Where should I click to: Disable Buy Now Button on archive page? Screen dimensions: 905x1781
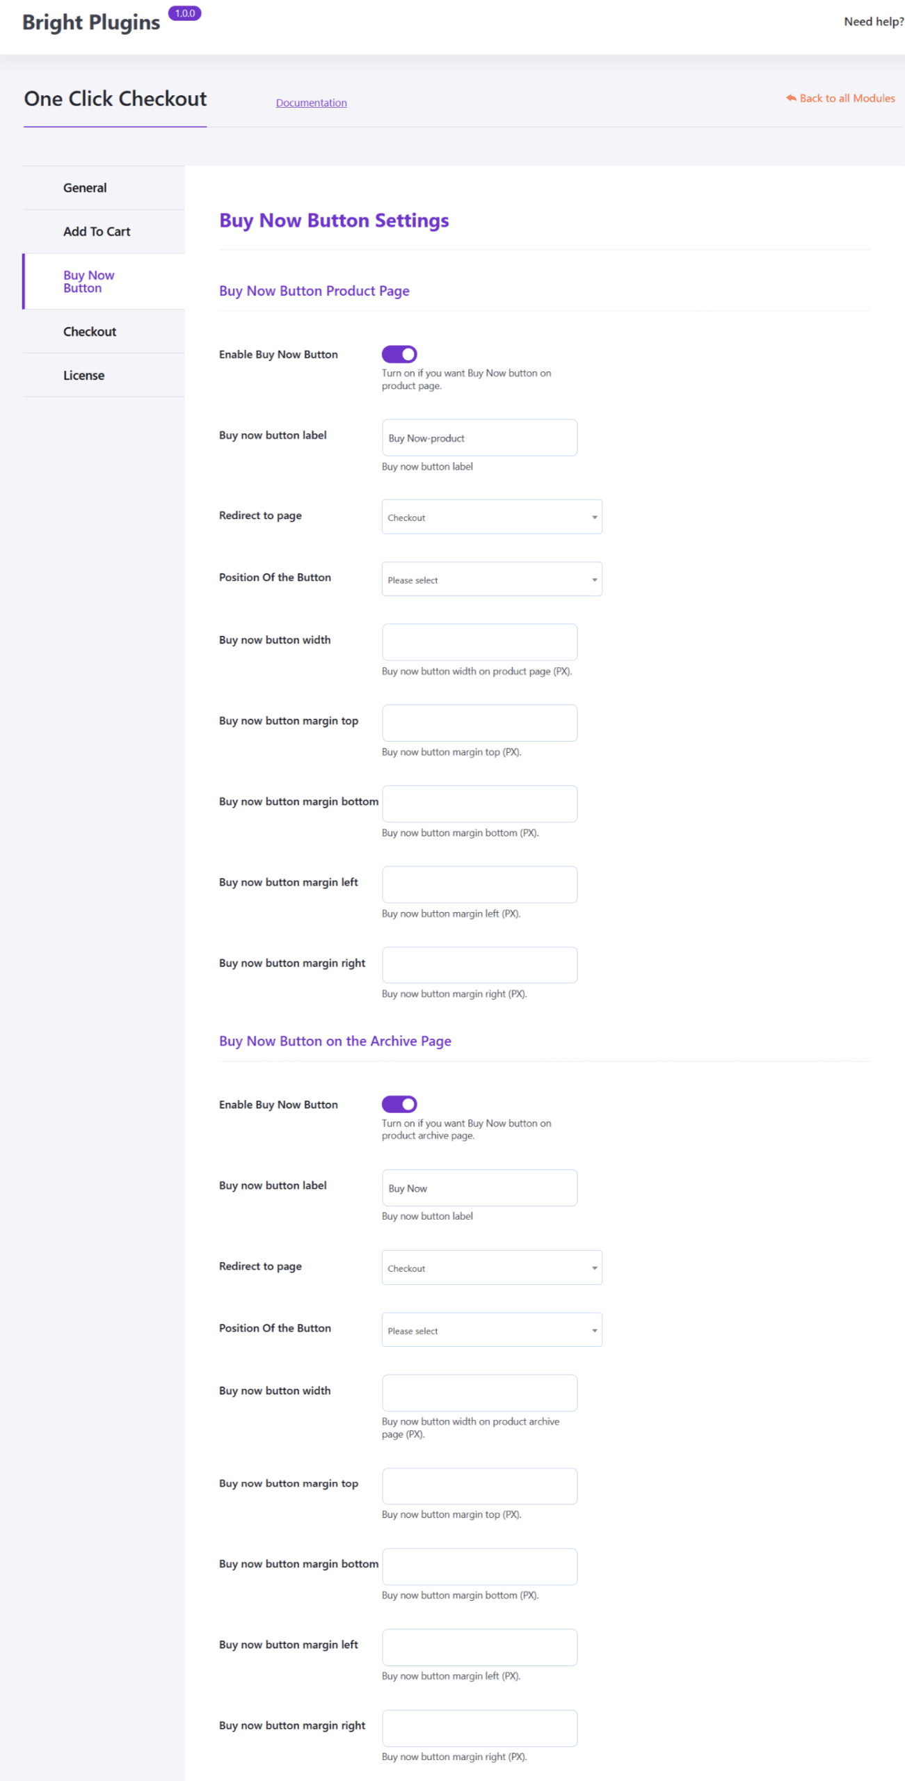398,1103
